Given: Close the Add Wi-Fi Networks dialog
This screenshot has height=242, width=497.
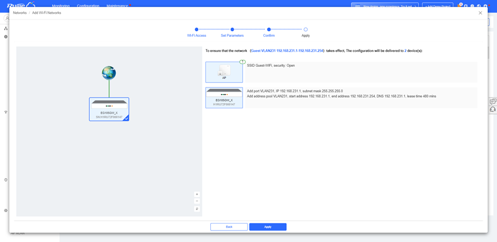Looking at the screenshot, I should pos(480,13).
